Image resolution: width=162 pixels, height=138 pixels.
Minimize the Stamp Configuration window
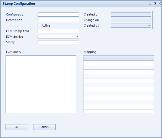150,4
